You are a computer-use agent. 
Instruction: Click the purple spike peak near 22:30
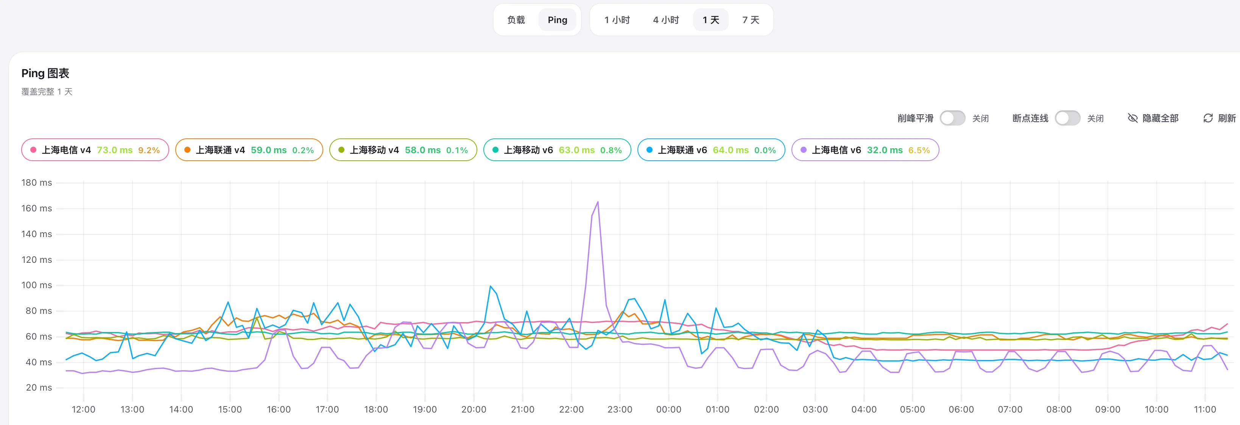tap(598, 202)
